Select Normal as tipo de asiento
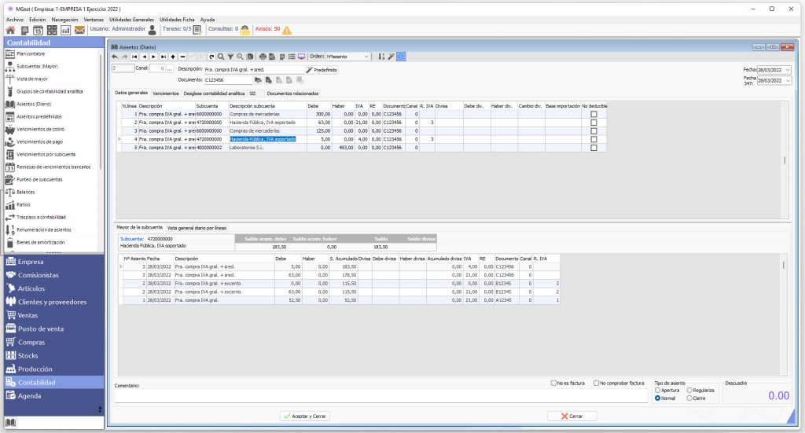The width and height of the screenshot is (805, 433). [658, 398]
